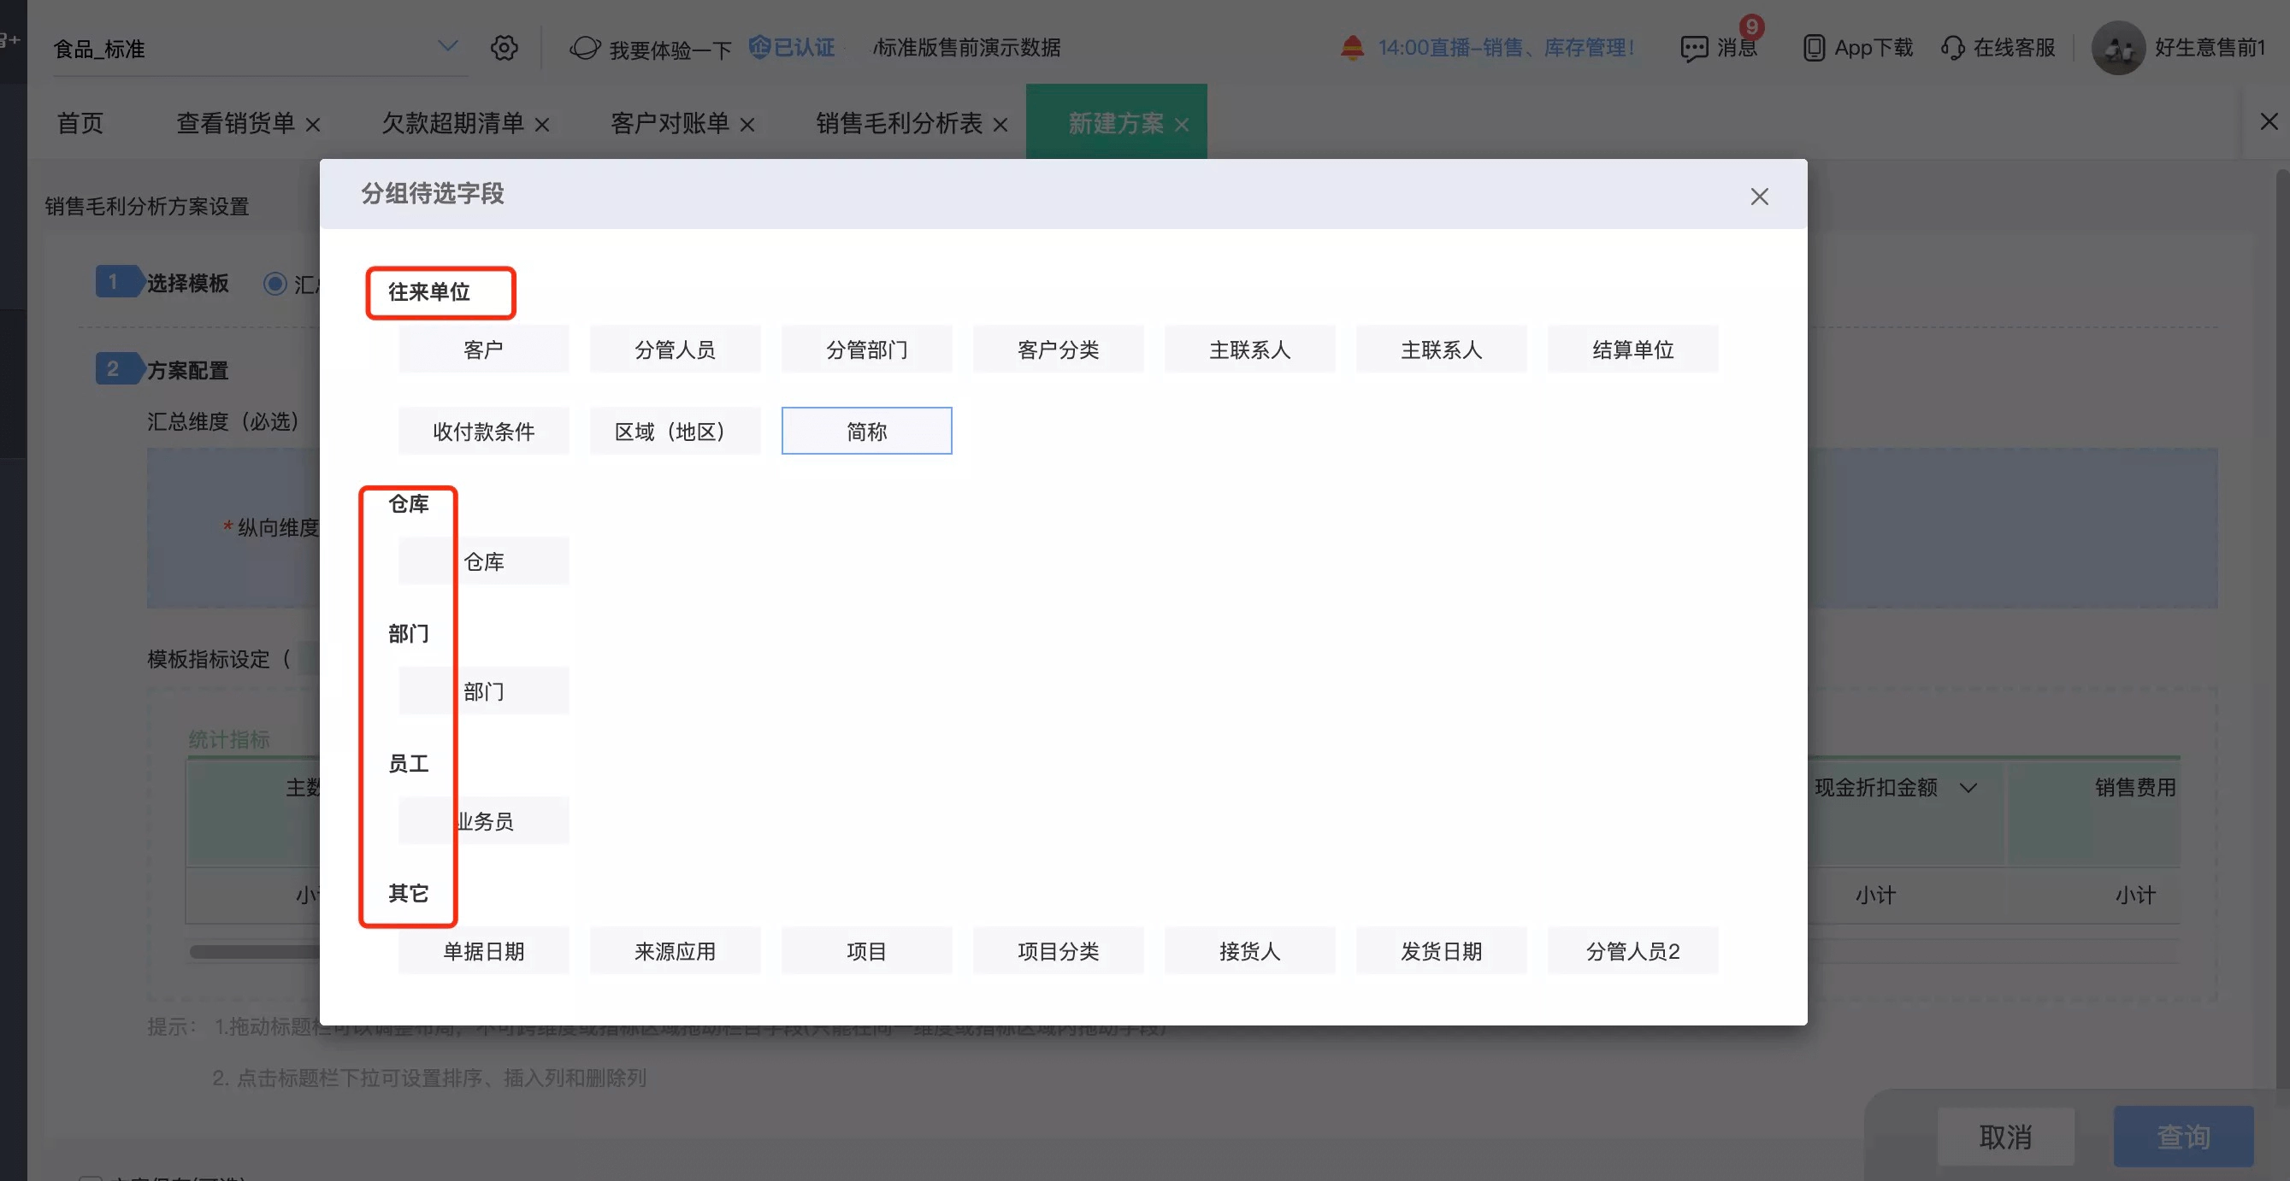
Task: Click the horizontal scrollbar under indicator table
Action: [x=255, y=952]
